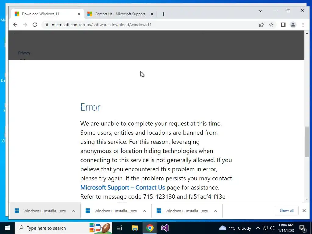Close the downloads bar with X
The height and width of the screenshot is (234, 312).
pyautogui.click(x=304, y=211)
